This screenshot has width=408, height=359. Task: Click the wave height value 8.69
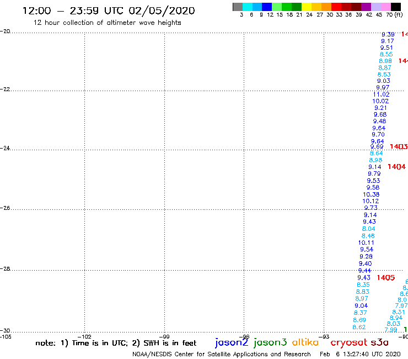359,320
